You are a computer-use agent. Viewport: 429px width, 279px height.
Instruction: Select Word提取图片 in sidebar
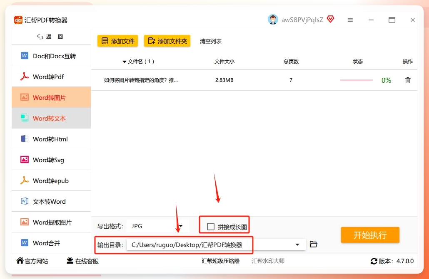click(51, 222)
